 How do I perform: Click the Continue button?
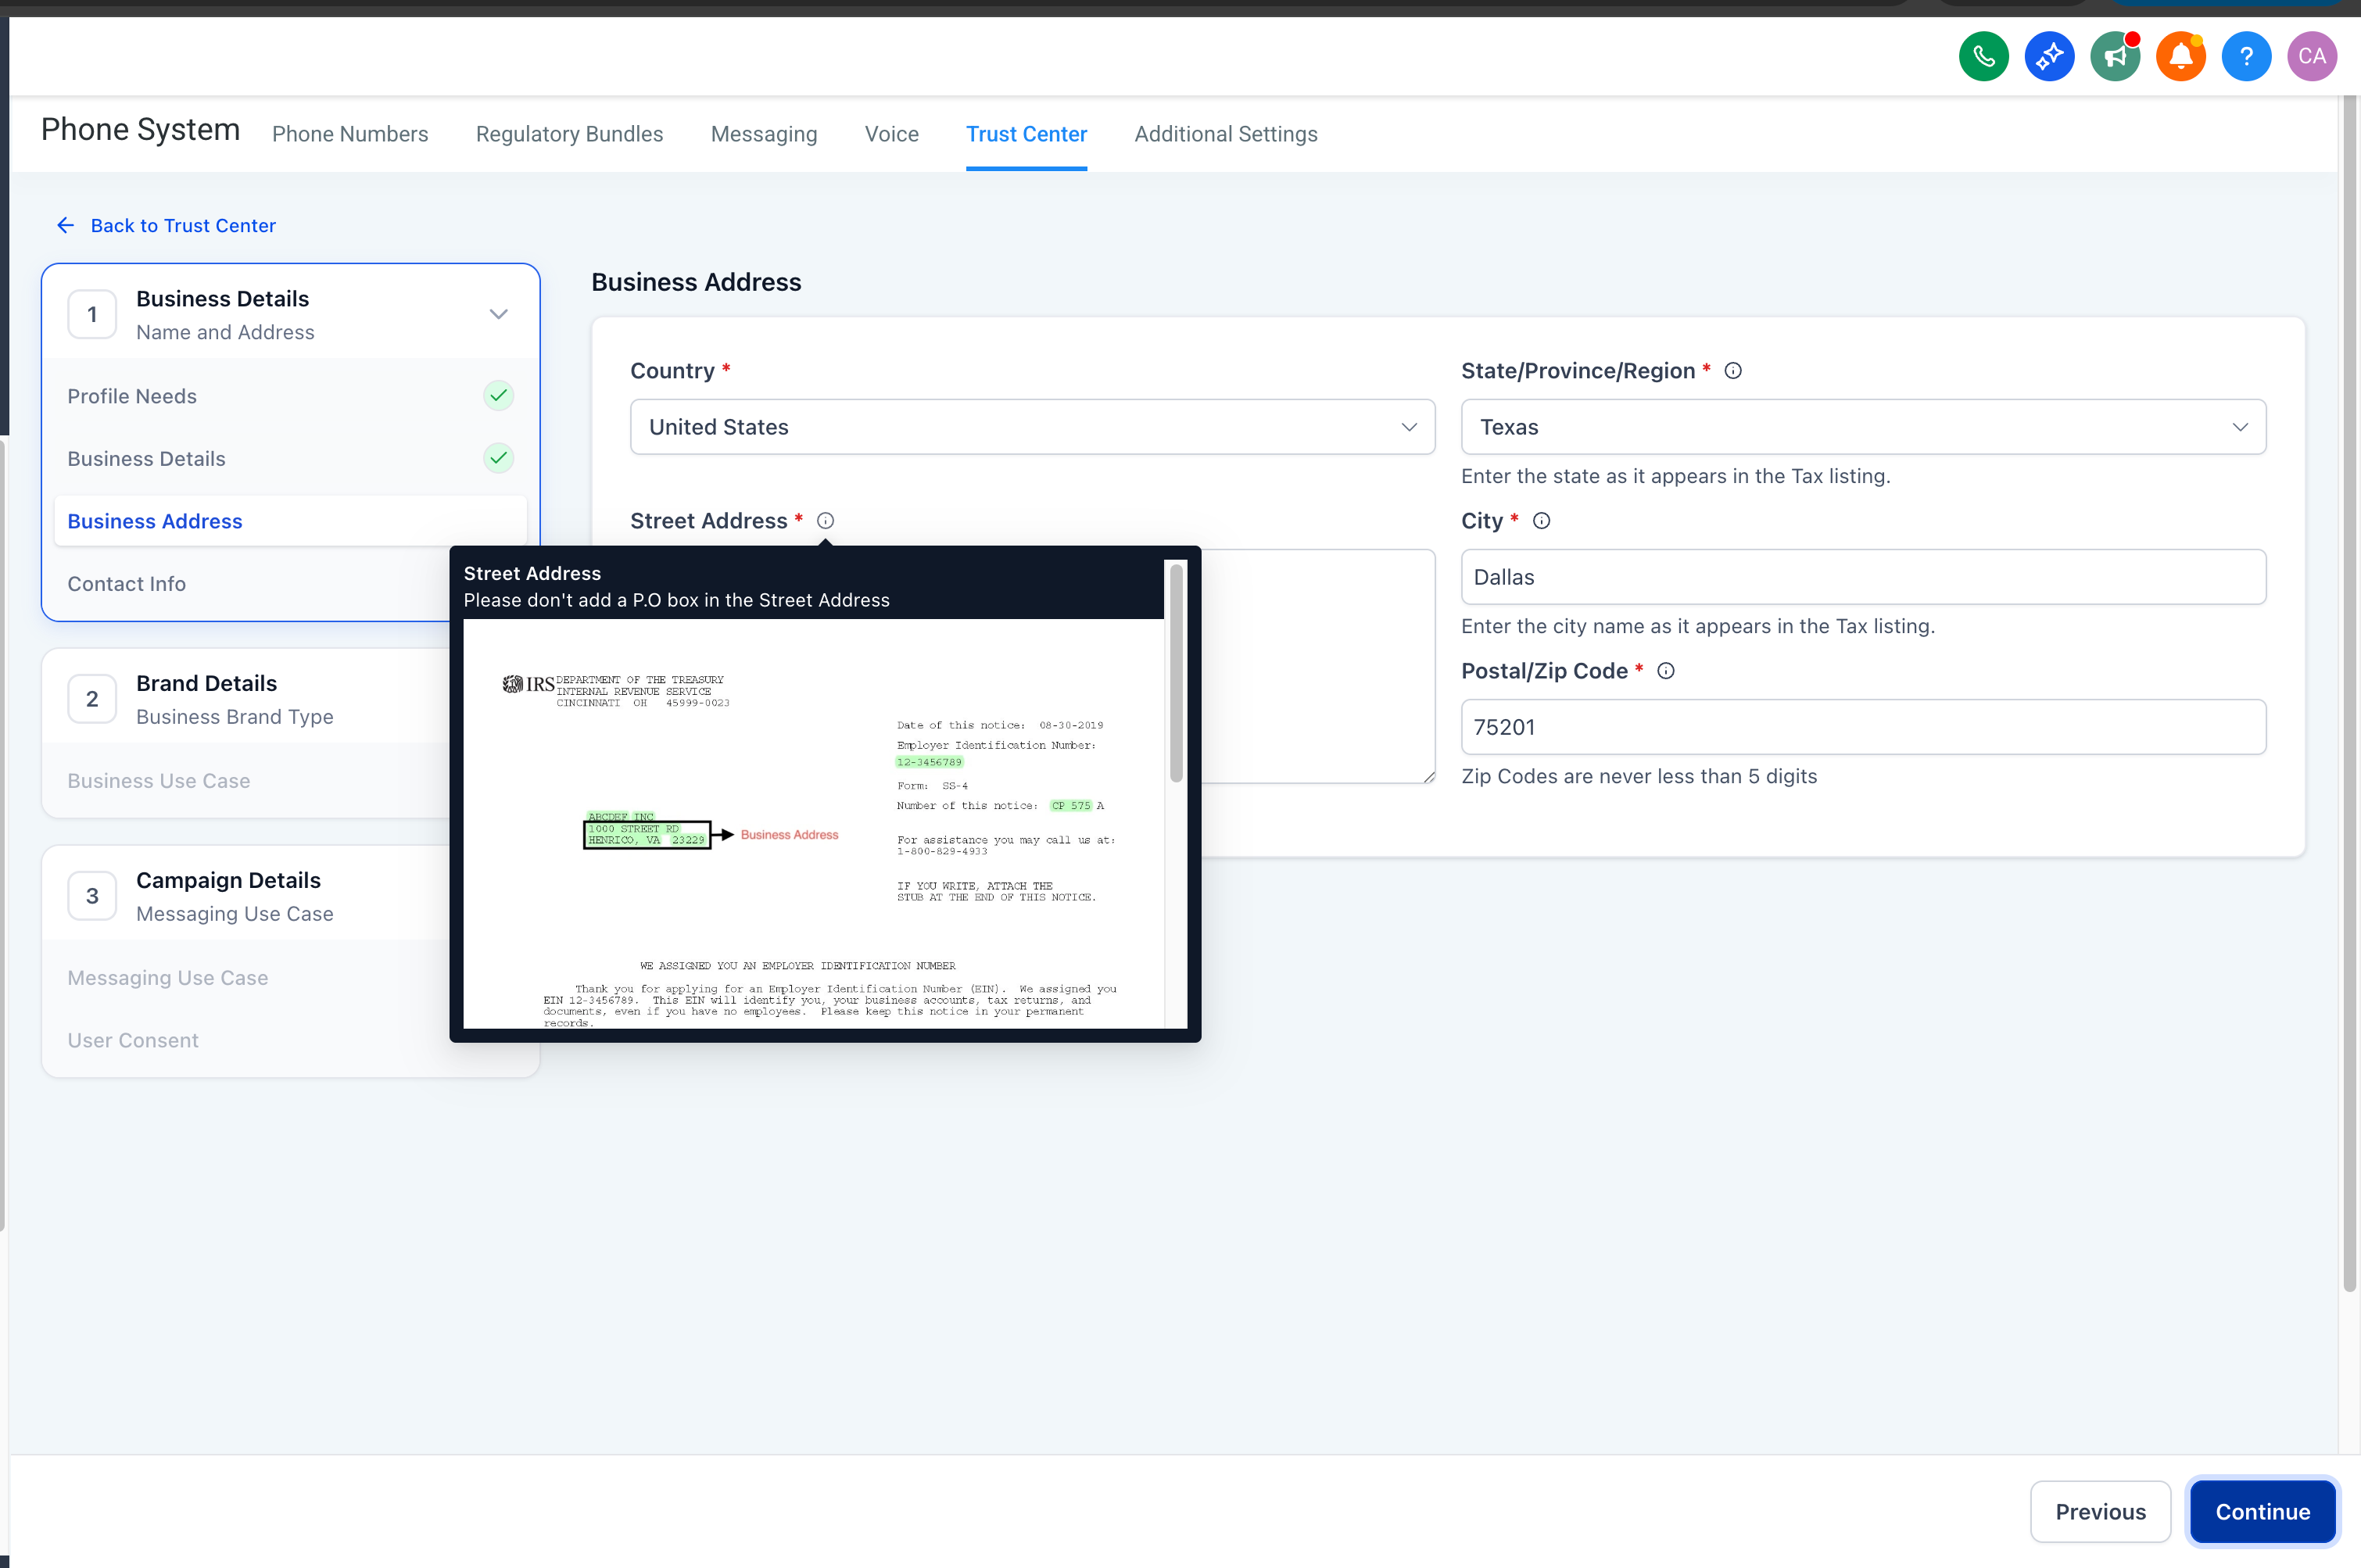click(2262, 1511)
